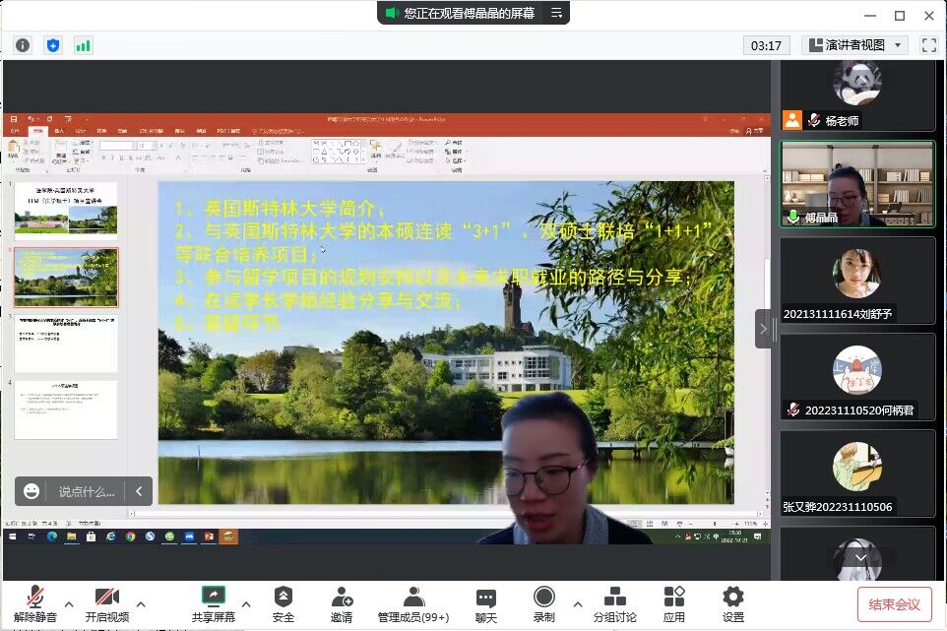
Task: Select 何柄君 participant video tile
Action: 857,377
